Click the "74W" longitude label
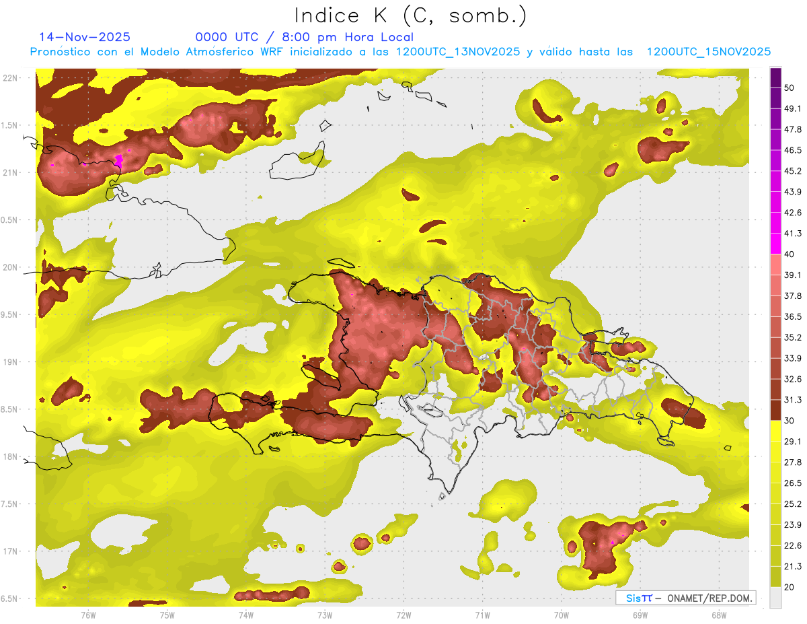The image size is (807, 624). coord(245,615)
